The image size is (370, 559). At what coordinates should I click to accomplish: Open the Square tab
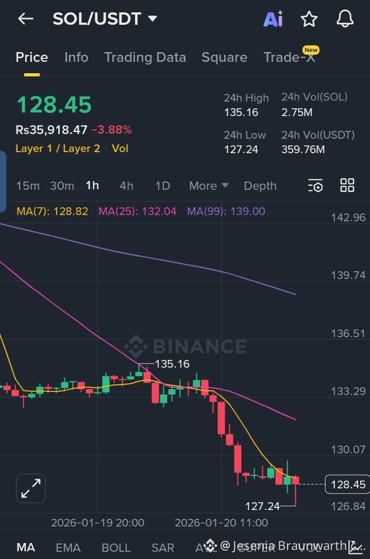click(224, 57)
